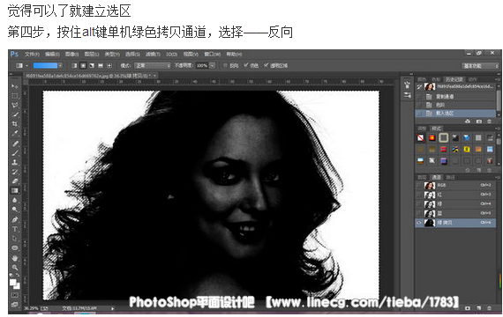
Task: Select the Rectangular Marquee tool
Action: click(15, 96)
